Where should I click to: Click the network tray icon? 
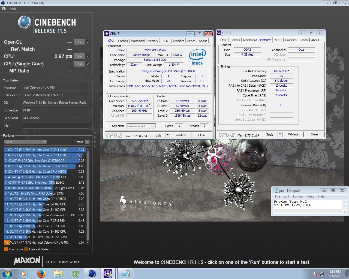pos(321,274)
